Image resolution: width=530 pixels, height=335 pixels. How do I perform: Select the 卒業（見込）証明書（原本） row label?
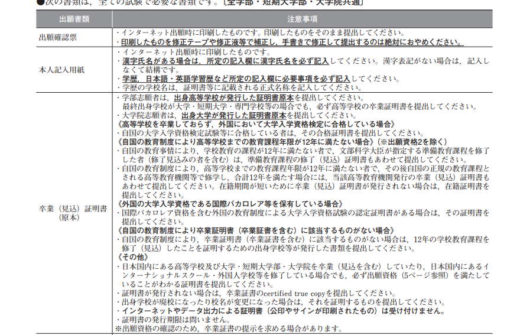pos(73,213)
